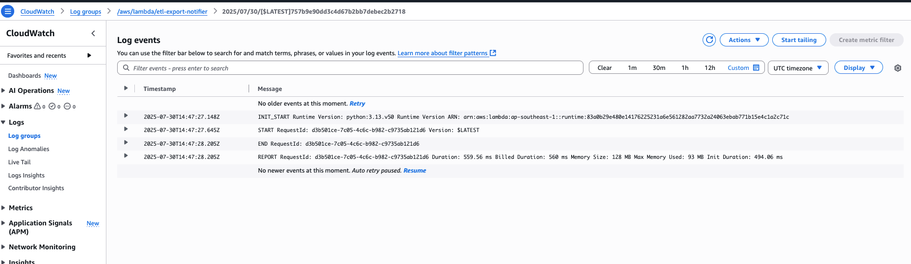Click Create metric filter button

(x=866, y=40)
